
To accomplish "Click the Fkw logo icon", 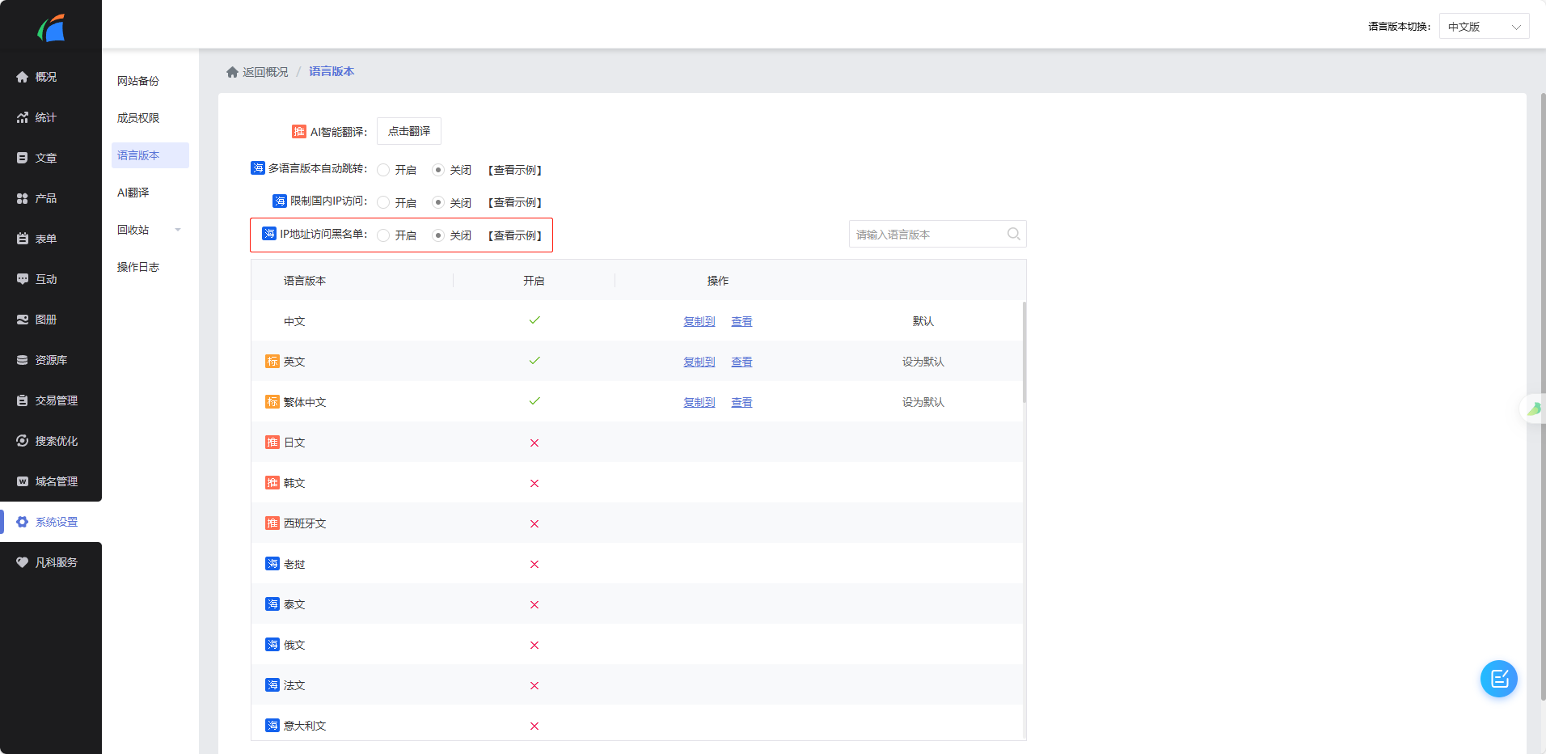I will pos(51,28).
